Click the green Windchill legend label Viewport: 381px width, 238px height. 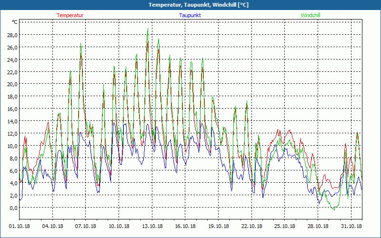(x=311, y=15)
